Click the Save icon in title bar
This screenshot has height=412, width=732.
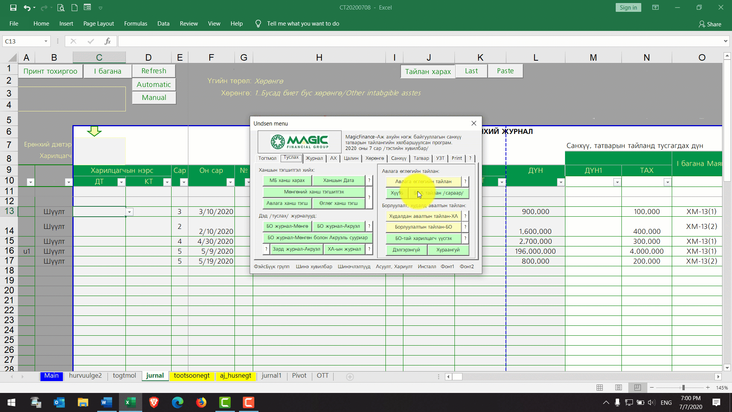click(x=13, y=8)
